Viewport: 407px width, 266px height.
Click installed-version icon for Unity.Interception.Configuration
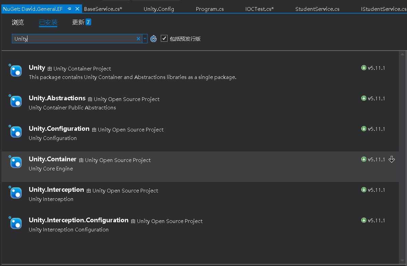tap(364, 220)
